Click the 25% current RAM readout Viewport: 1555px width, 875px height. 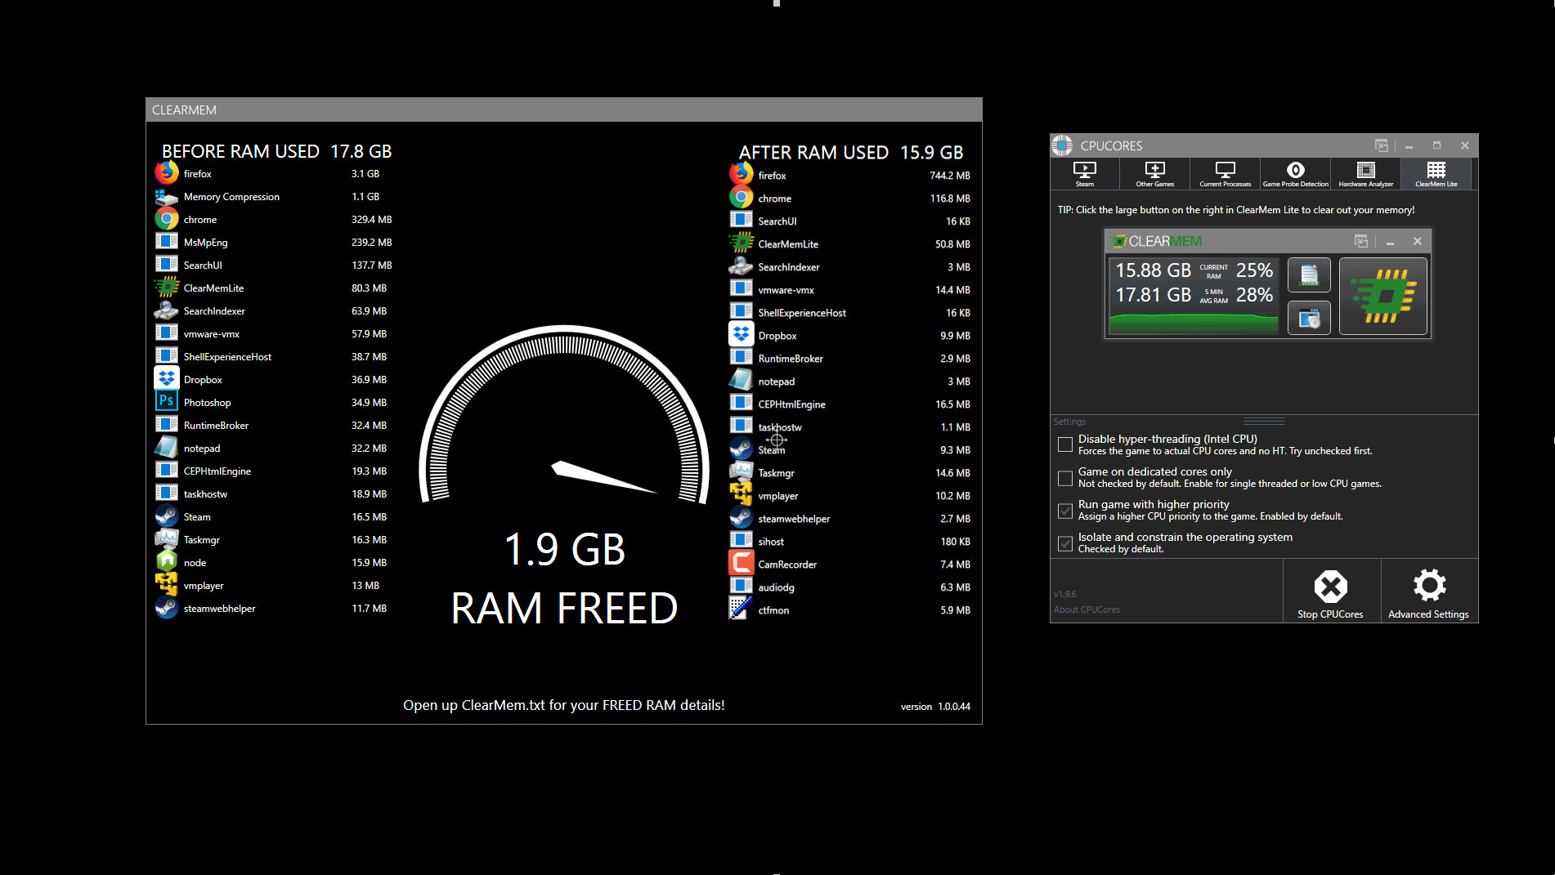coord(1255,270)
